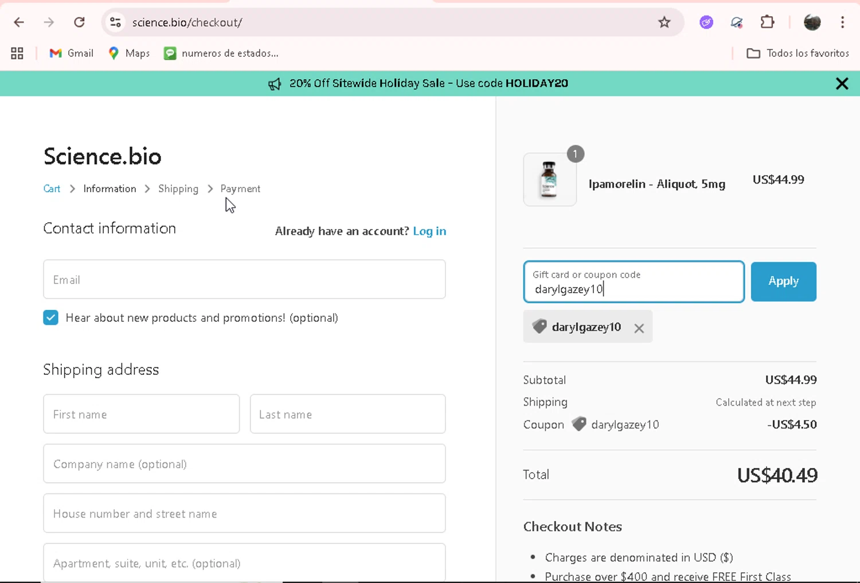Click the Total US$40.49 amount
This screenshot has height=583, width=860.
[777, 475]
